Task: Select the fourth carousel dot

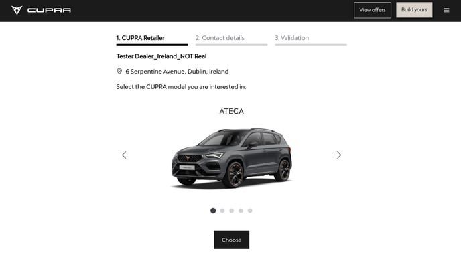Action: [241, 211]
